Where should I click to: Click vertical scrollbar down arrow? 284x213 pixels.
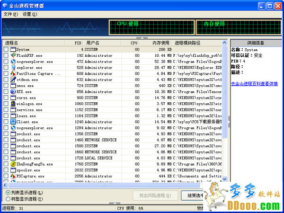click(224, 179)
